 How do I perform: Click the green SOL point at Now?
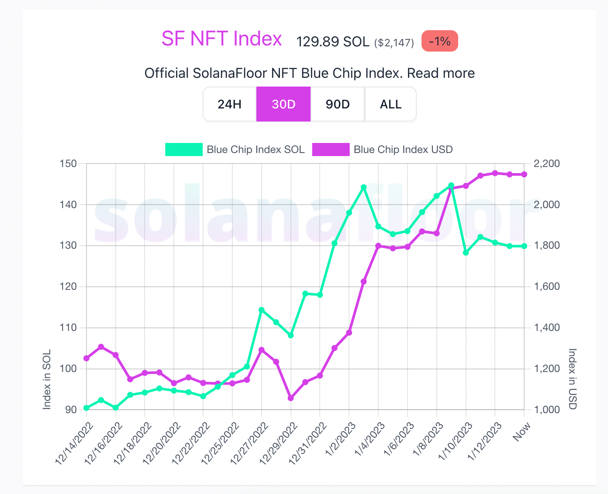point(524,246)
